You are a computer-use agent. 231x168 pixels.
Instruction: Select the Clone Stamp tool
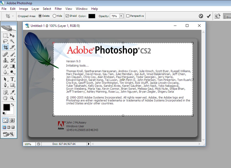pyautogui.click(x=5, y=60)
